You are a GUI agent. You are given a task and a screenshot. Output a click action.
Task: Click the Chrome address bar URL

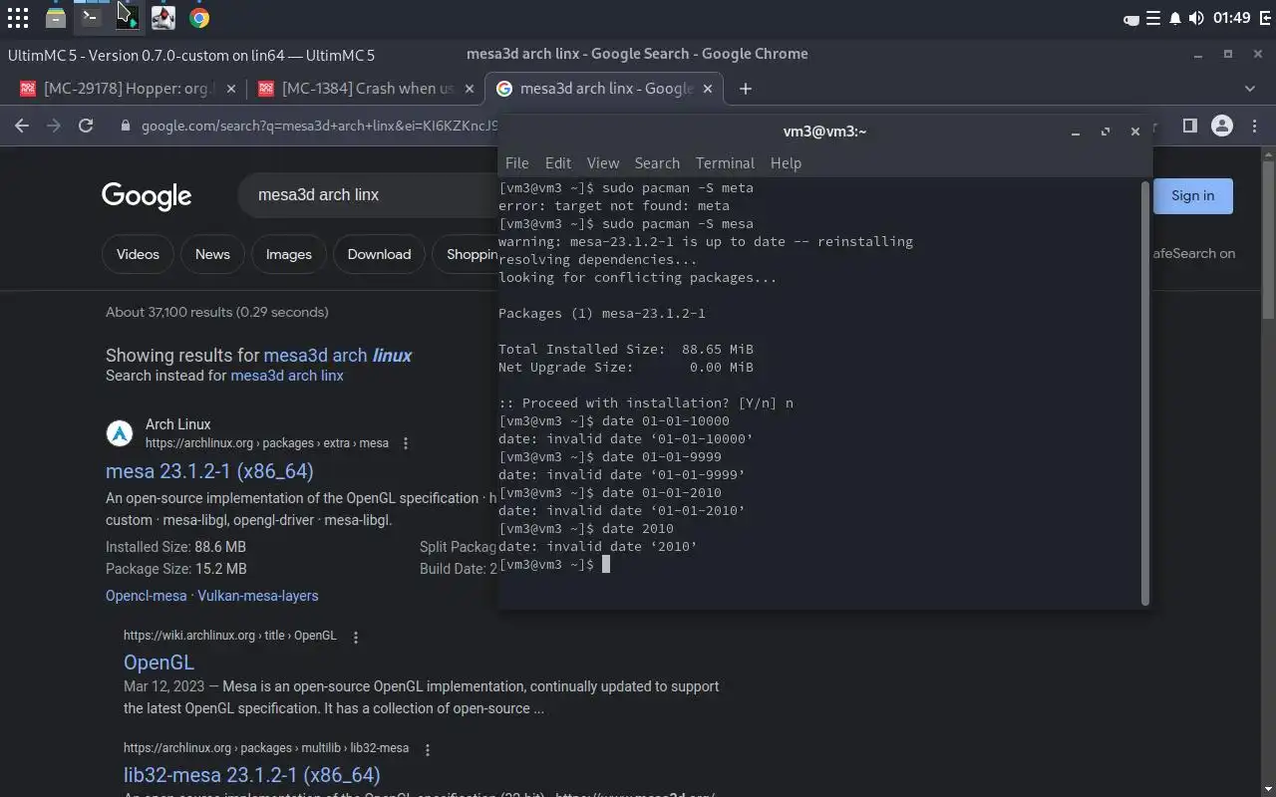click(x=319, y=127)
